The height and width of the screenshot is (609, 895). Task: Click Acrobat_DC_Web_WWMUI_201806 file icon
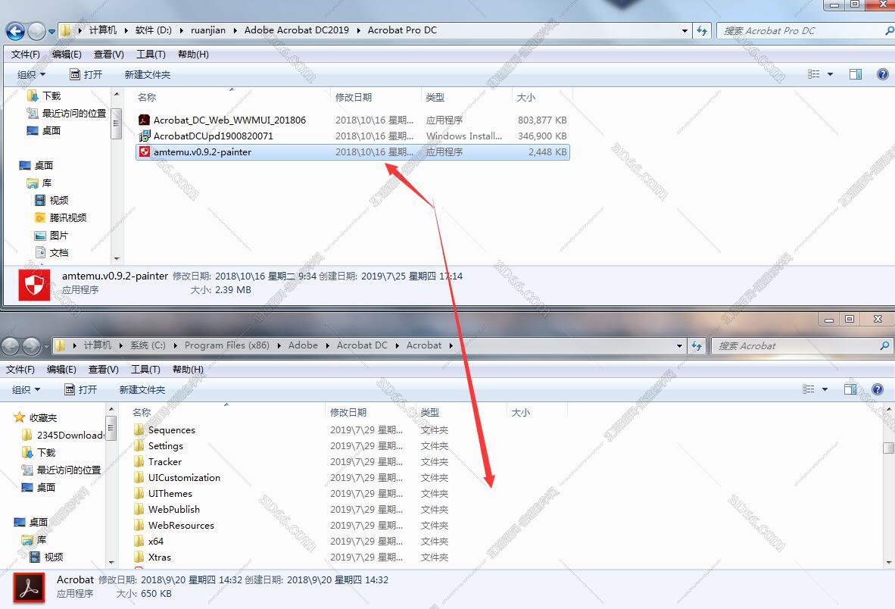(145, 120)
